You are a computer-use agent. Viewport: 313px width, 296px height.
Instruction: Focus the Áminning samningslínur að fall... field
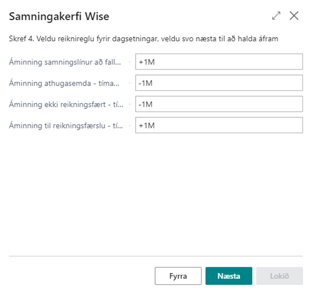(219, 62)
